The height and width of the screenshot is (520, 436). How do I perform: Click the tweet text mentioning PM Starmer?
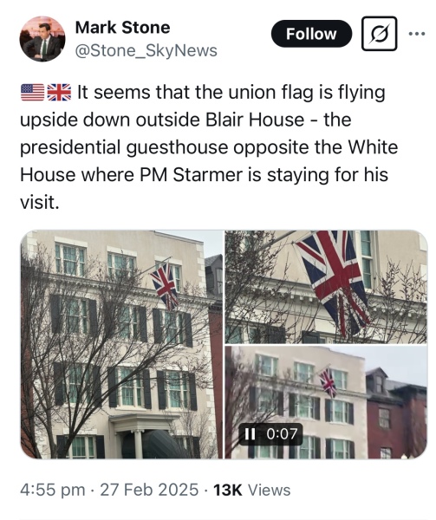(209, 147)
